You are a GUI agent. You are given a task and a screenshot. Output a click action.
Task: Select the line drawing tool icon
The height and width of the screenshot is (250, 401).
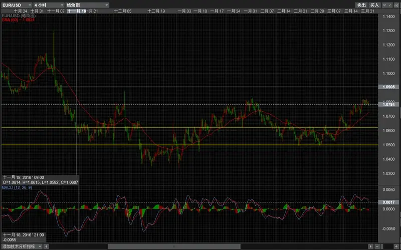click(390, 5)
